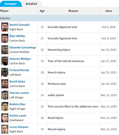Open Eduardo Camavinga's photo thumbnail
This screenshot has width=119, height=135.
(x=5, y=50)
